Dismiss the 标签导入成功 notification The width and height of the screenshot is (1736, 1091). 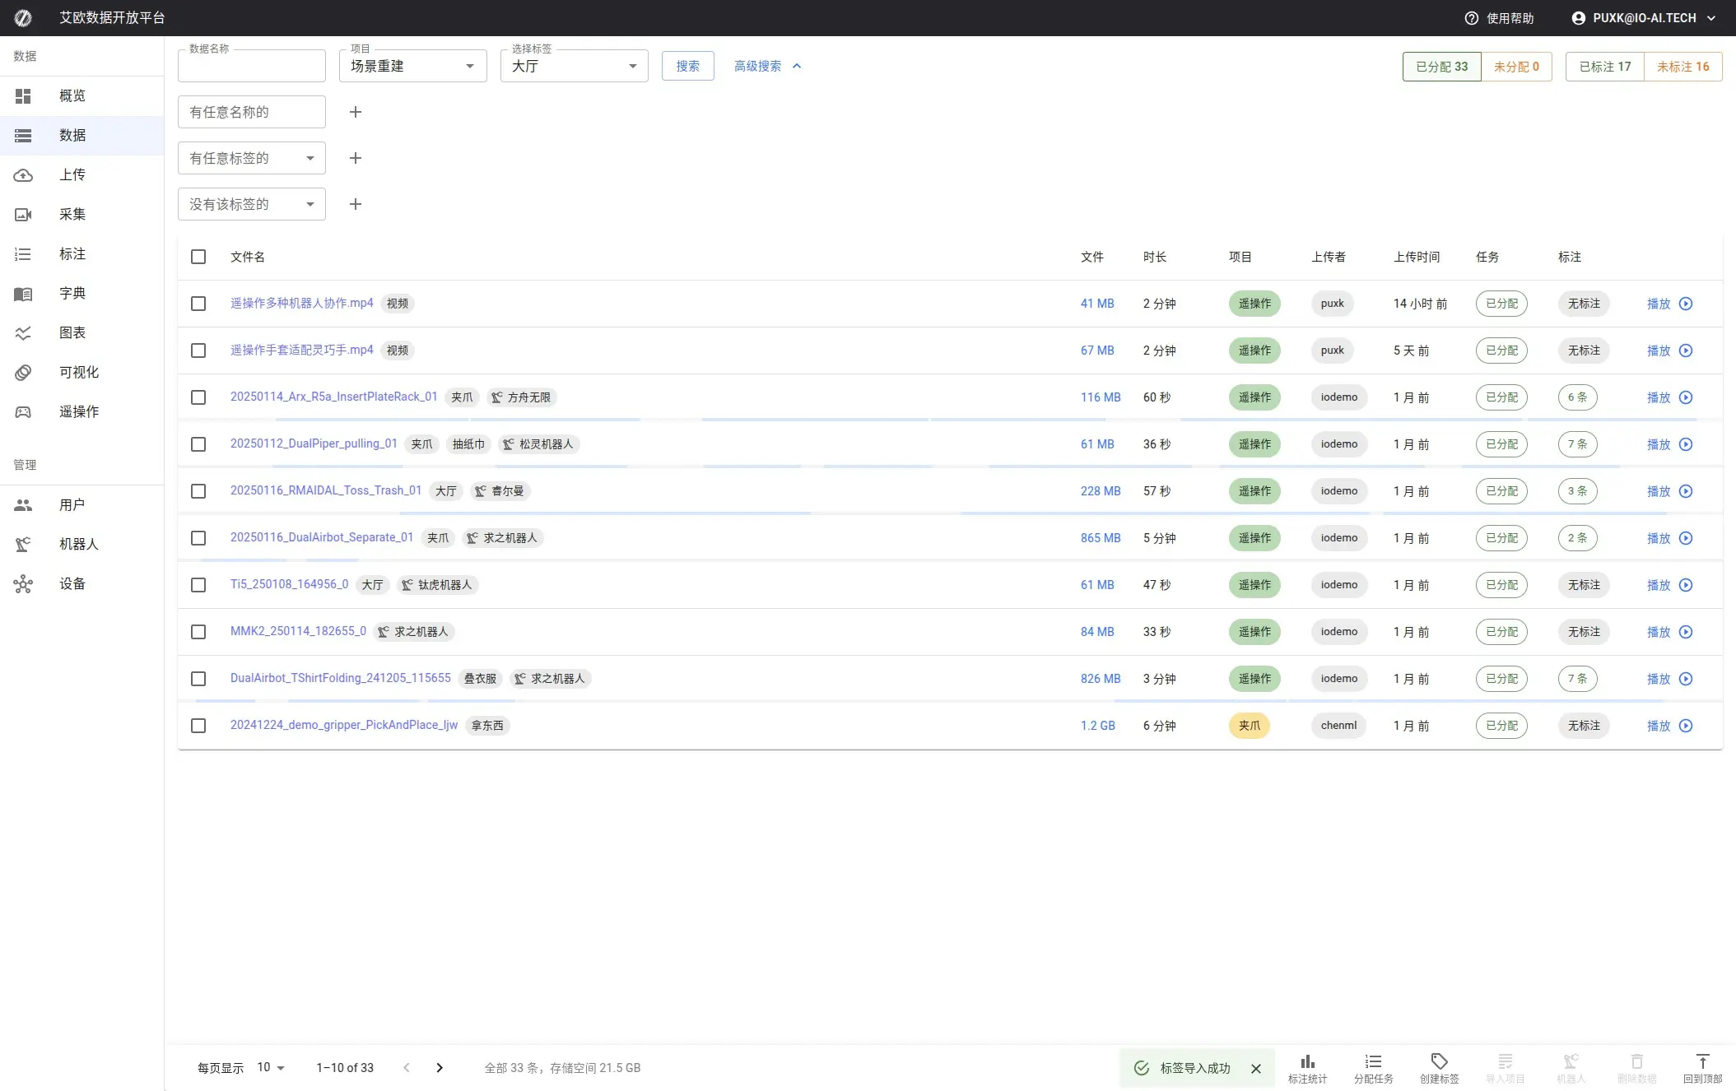click(1256, 1069)
